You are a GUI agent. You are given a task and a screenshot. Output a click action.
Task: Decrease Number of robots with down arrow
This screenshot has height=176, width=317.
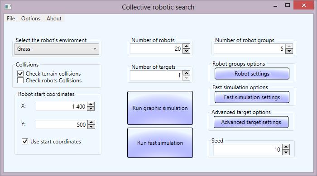point(186,51)
